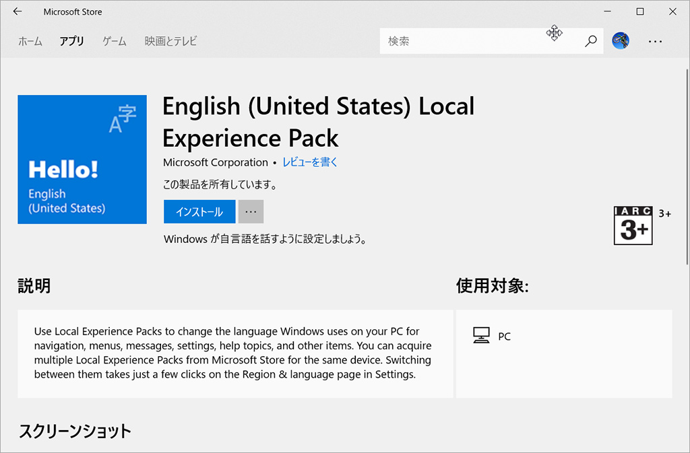
Task: Click the Local Experience Packs description paragraph
Action: (232, 353)
